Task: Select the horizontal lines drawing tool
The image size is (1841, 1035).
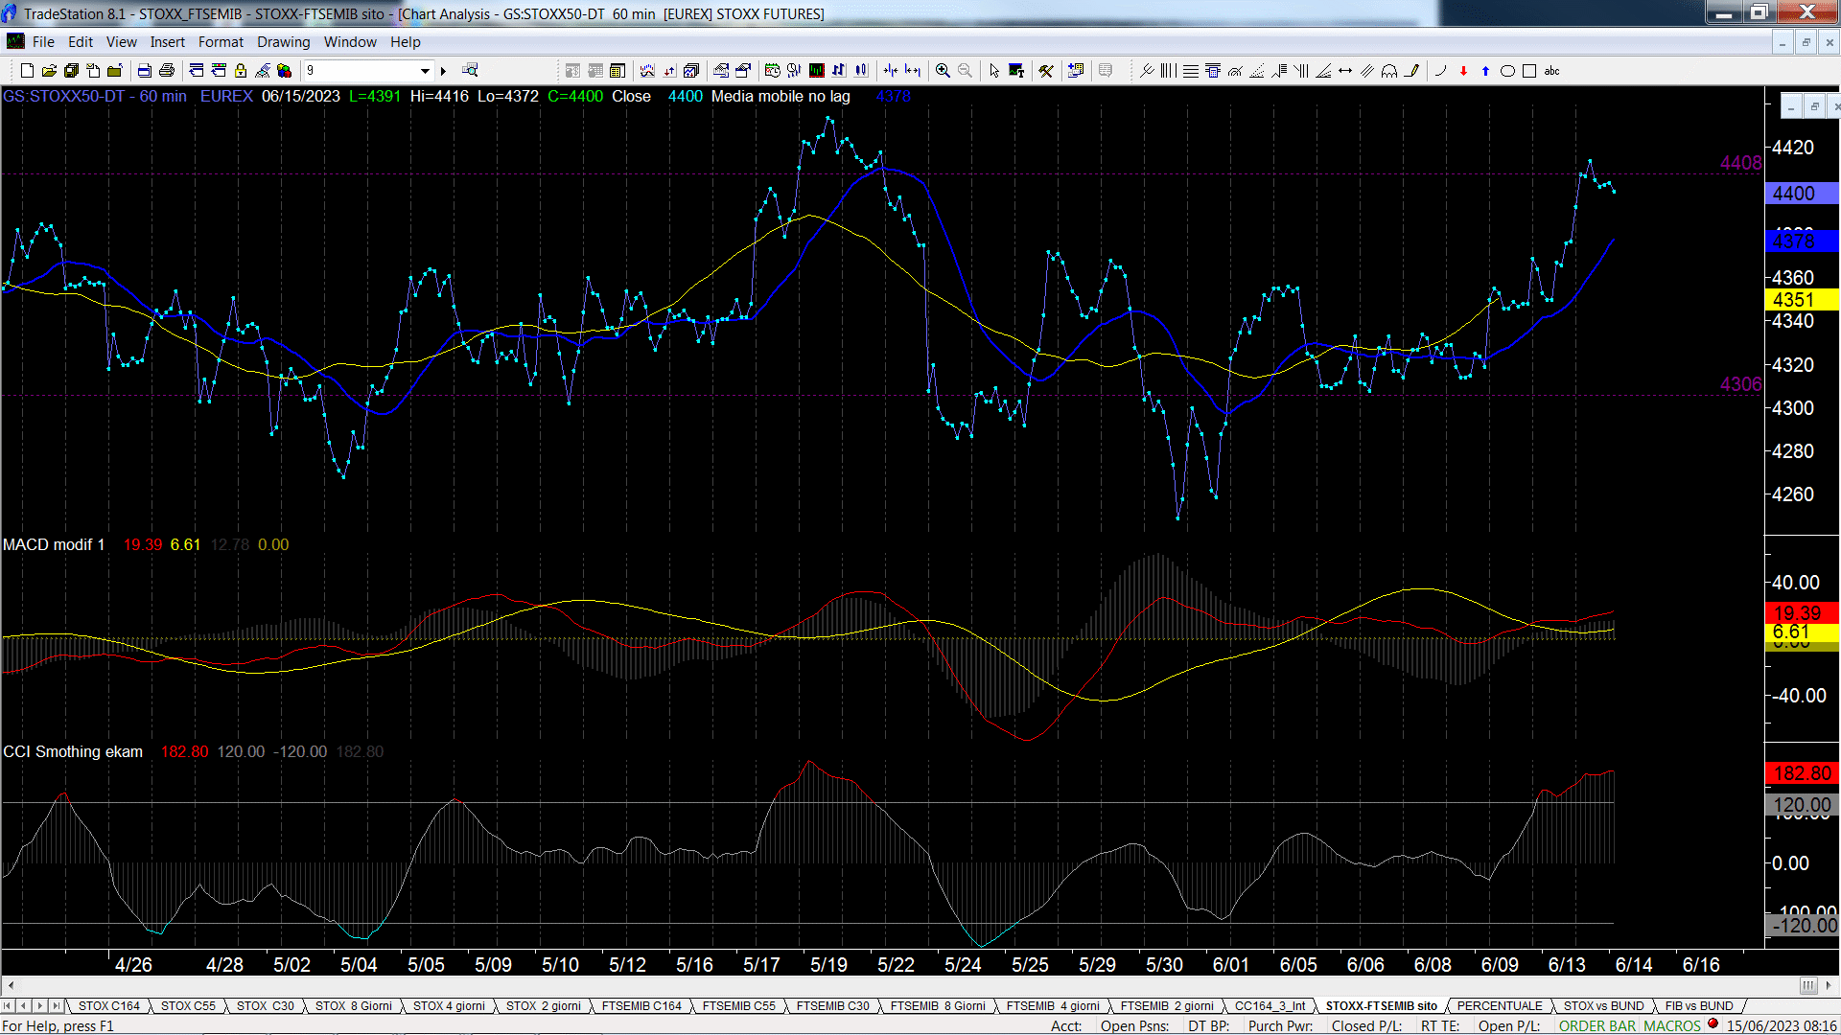Action: 1190,71
